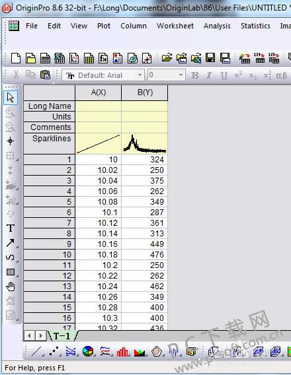The height and width of the screenshot is (375, 291).
Task: Click the Long Name row label
Action: pos(50,106)
